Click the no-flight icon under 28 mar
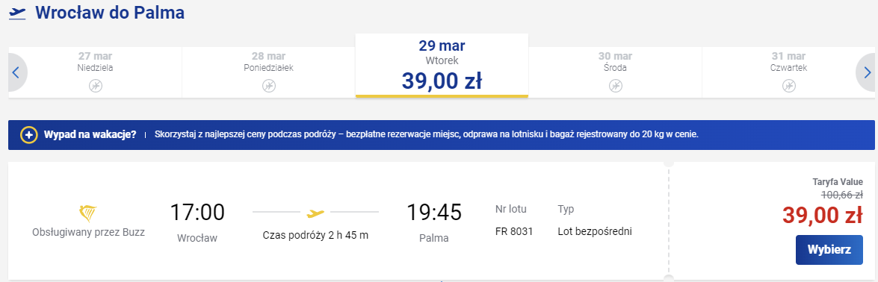The image size is (878, 282). click(269, 87)
